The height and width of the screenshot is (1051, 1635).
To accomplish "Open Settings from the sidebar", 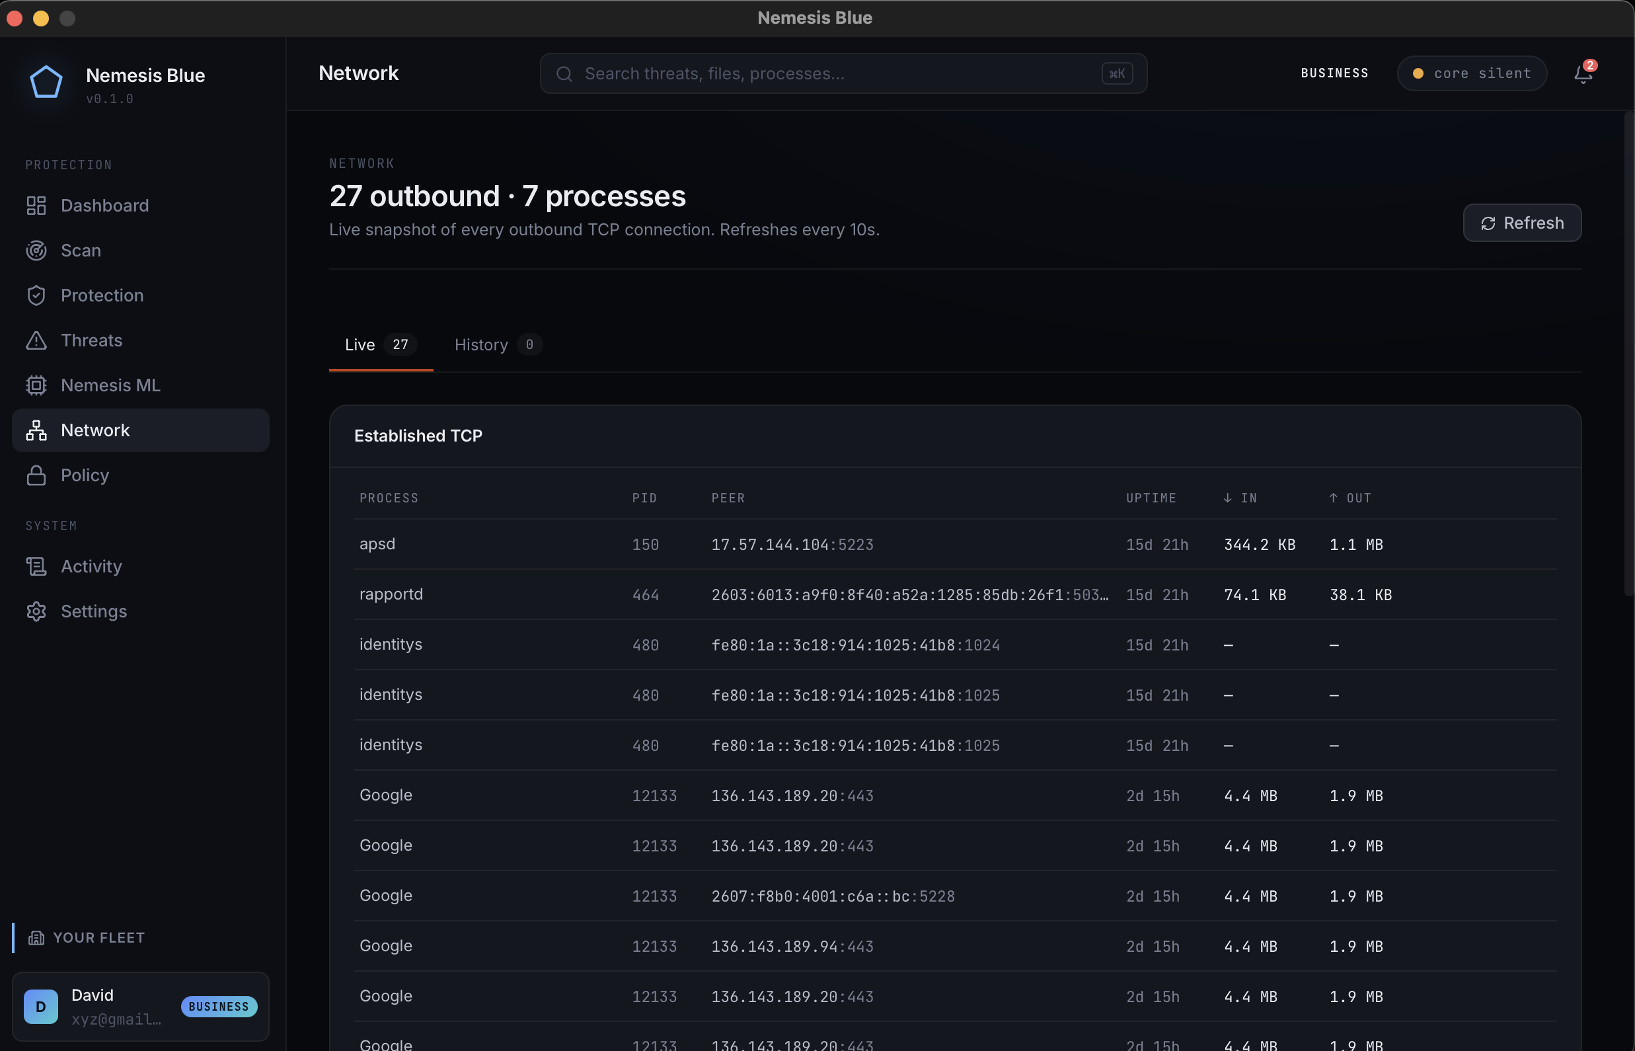I will pyautogui.click(x=141, y=611).
